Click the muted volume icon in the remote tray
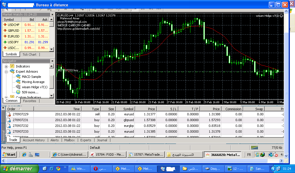295x173 pixels. click(x=276, y=155)
